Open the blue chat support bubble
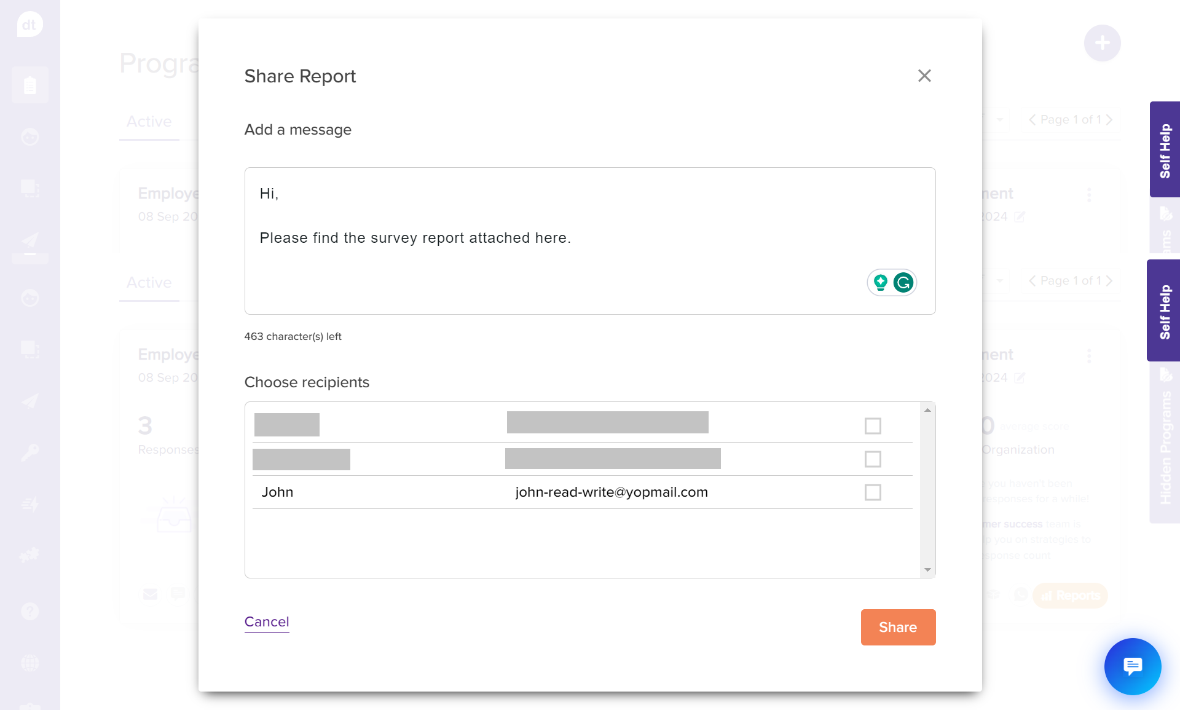Screen dimensions: 1180x710 click(1132, 666)
